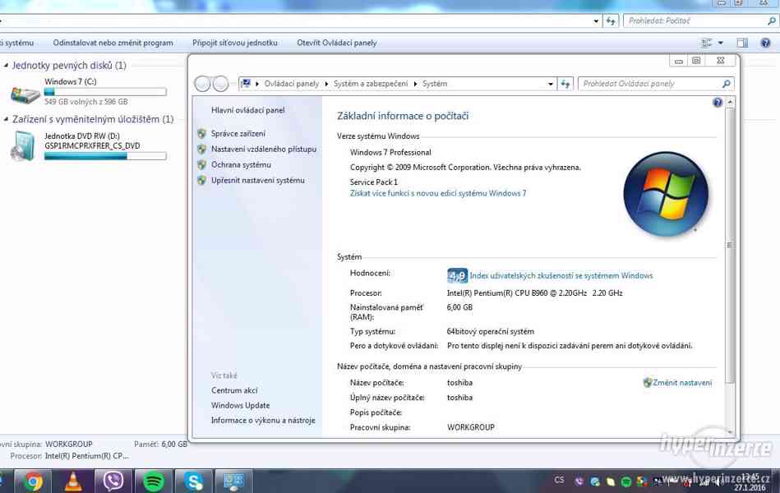
Task: Expand the arrow before Ovládací panely breadcrumb
Action: tap(257, 84)
